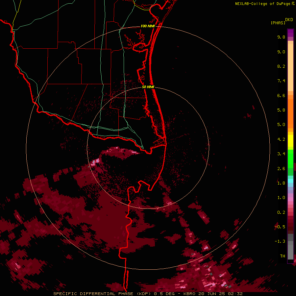Click the NEXLAB-College of DuPage watermark text
The image size is (296, 296).
[x=263, y=4]
